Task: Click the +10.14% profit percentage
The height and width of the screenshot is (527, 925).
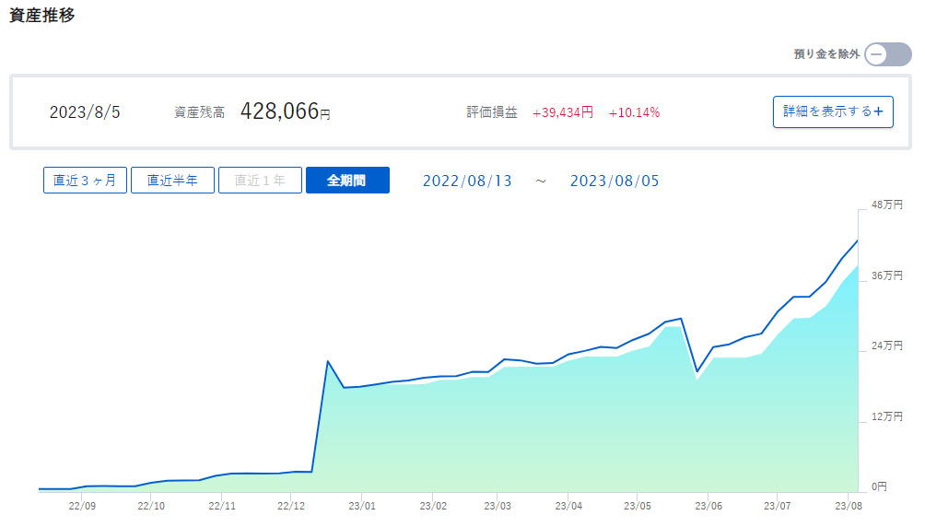Action: (x=634, y=112)
